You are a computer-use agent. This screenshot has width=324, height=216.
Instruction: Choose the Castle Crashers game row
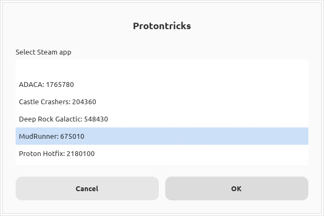(57, 102)
